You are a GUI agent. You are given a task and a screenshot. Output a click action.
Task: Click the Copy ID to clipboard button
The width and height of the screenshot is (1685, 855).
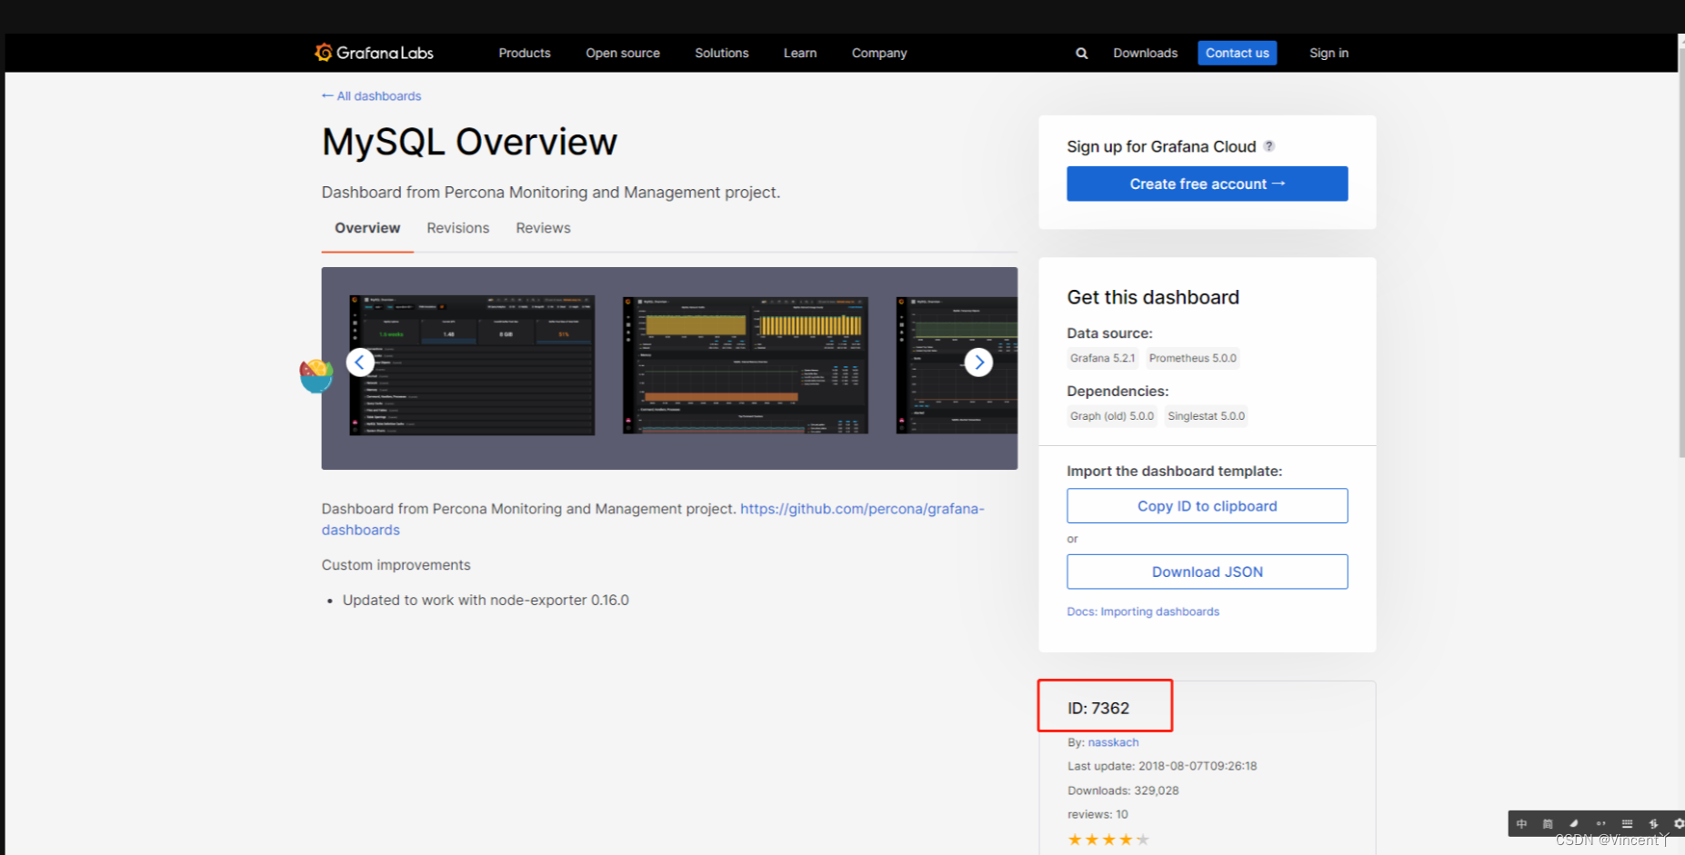[x=1207, y=505]
